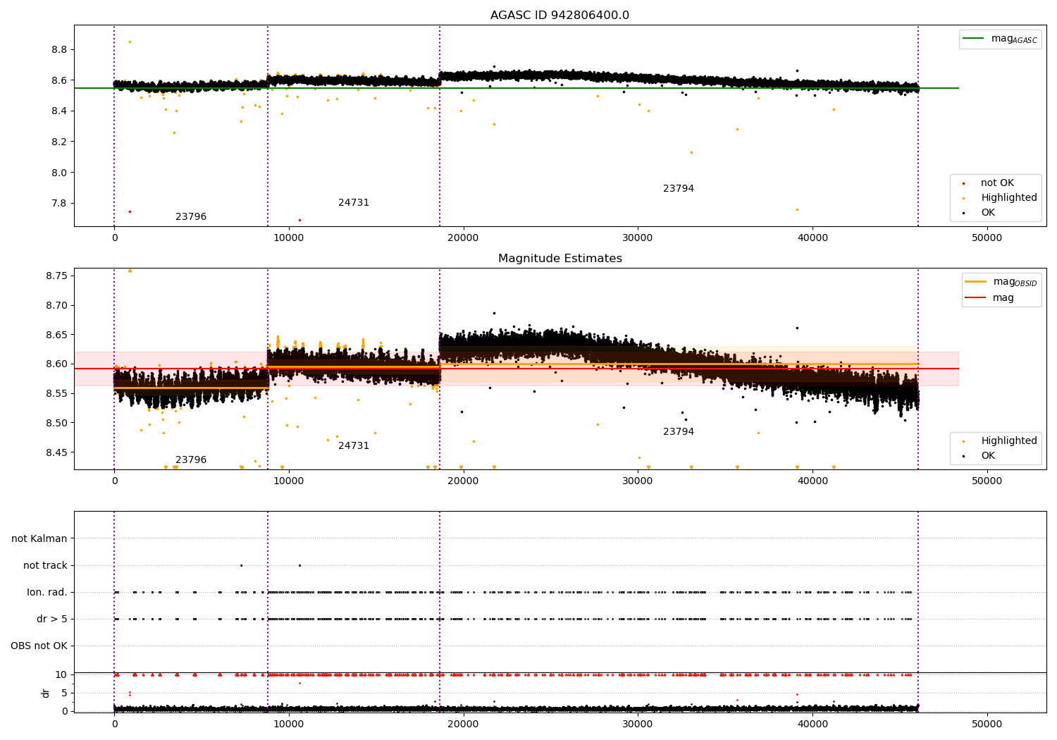Click obsid label 23796 in Magnitude Estimates plot

coord(191,460)
